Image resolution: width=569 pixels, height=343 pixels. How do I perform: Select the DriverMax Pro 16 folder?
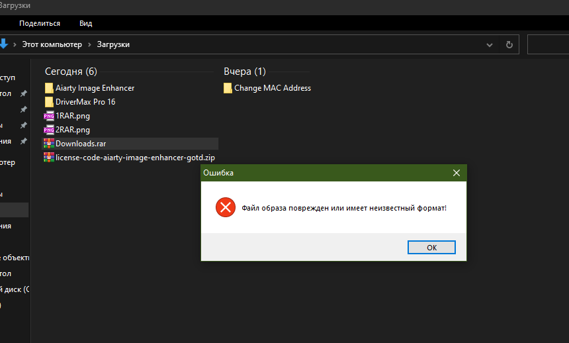click(85, 102)
